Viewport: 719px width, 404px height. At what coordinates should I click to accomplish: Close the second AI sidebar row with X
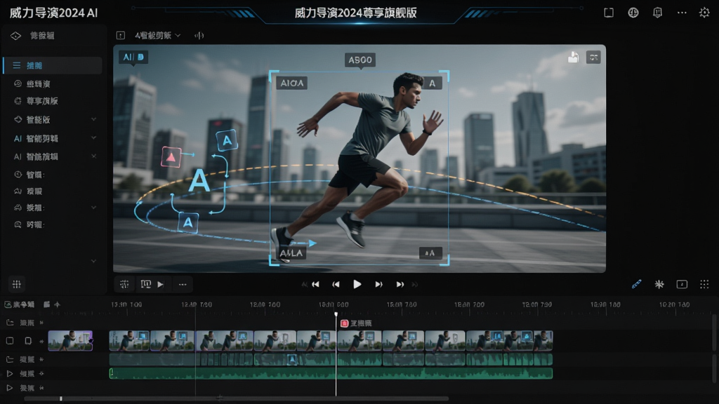coord(93,156)
